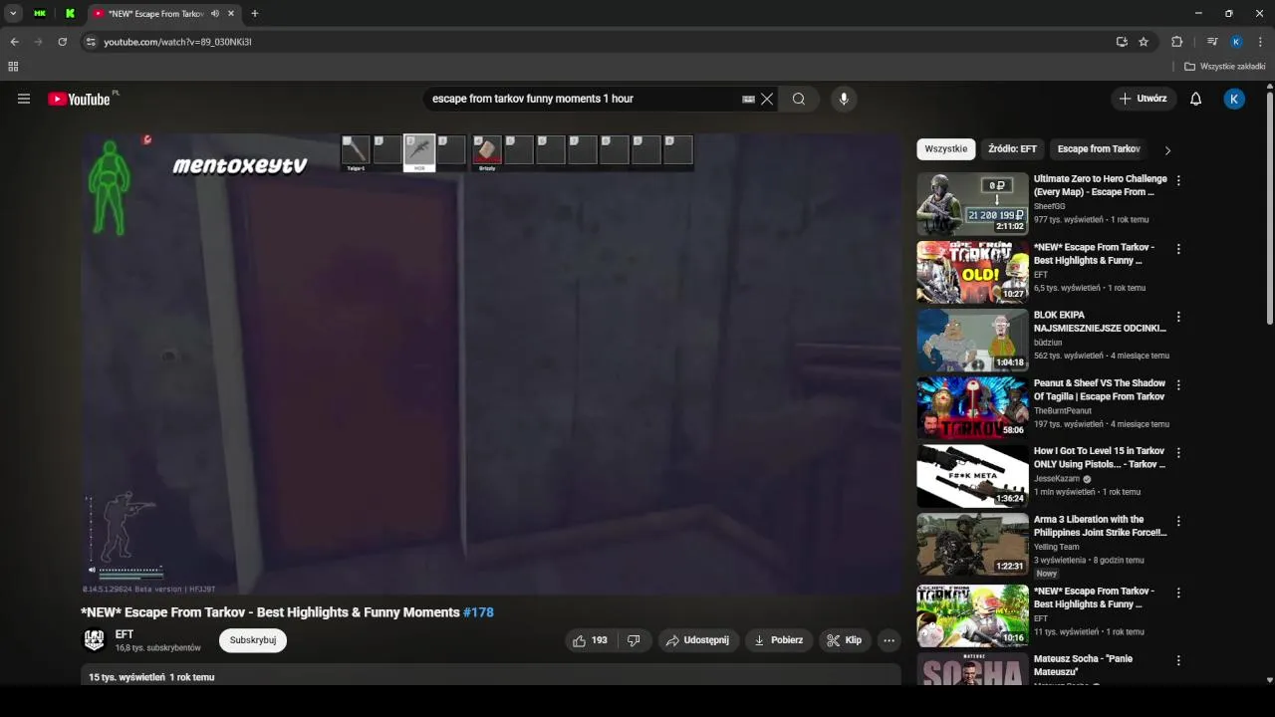Open the Utwórz create menu
The width and height of the screenshot is (1275, 717).
(x=1144, y=99)
